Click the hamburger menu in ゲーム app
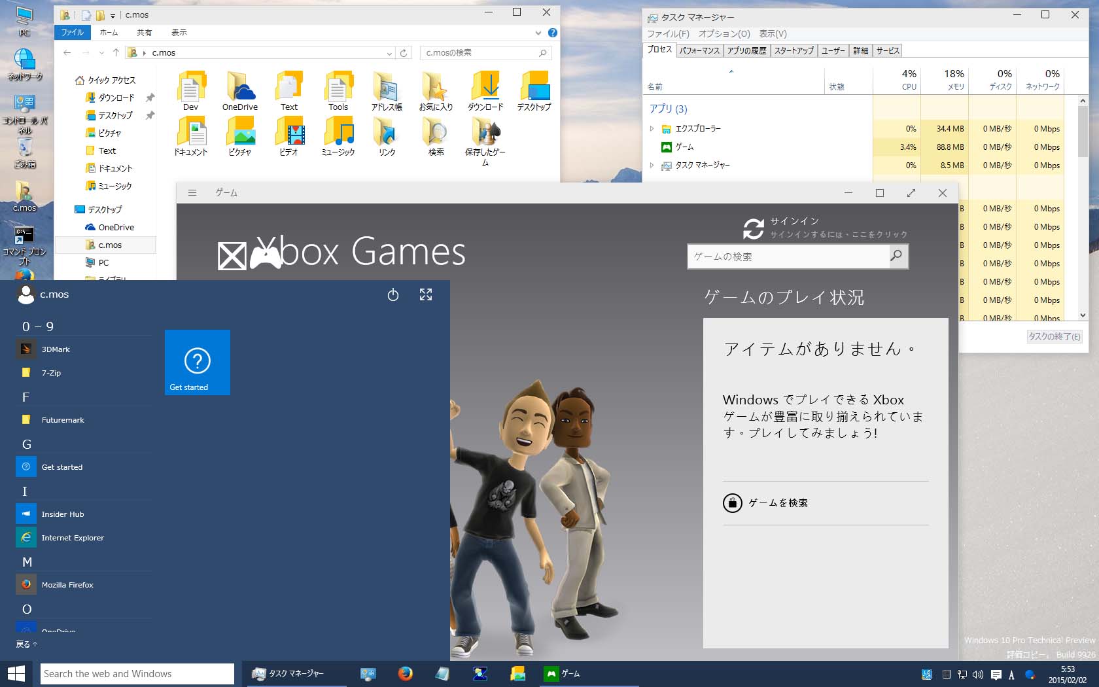Image resolution: width=1099 pixels, height=687 pixels. pyautogui.click(x=192, y=193)
